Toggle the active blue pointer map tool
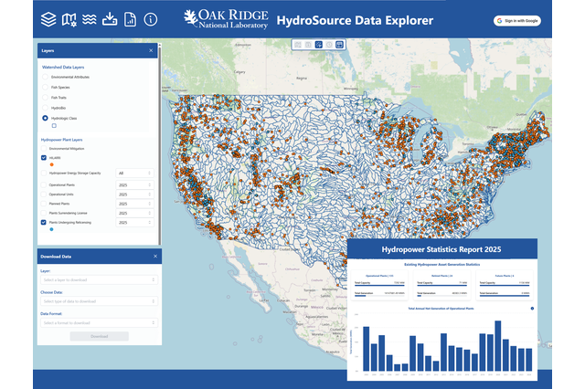Viewport: 585px width, 389px height. pyautogui.click(x=319, y=45)
